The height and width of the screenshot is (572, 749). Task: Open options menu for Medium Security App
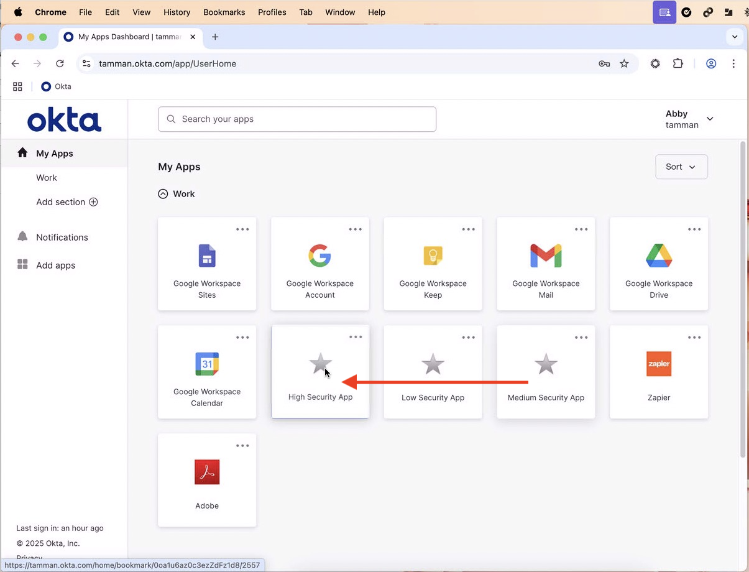[x=581, y=338]
